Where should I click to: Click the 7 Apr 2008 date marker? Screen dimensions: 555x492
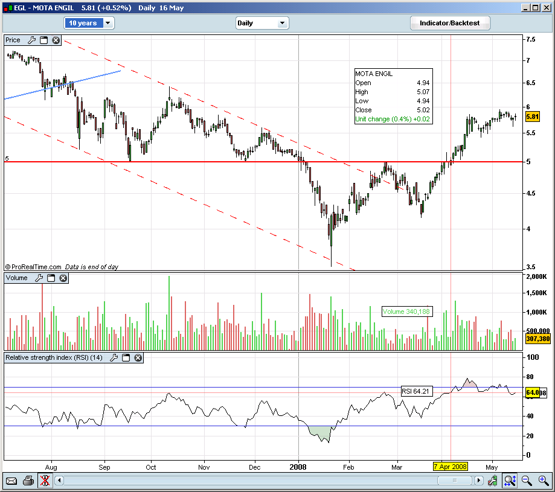coord(451,467)
